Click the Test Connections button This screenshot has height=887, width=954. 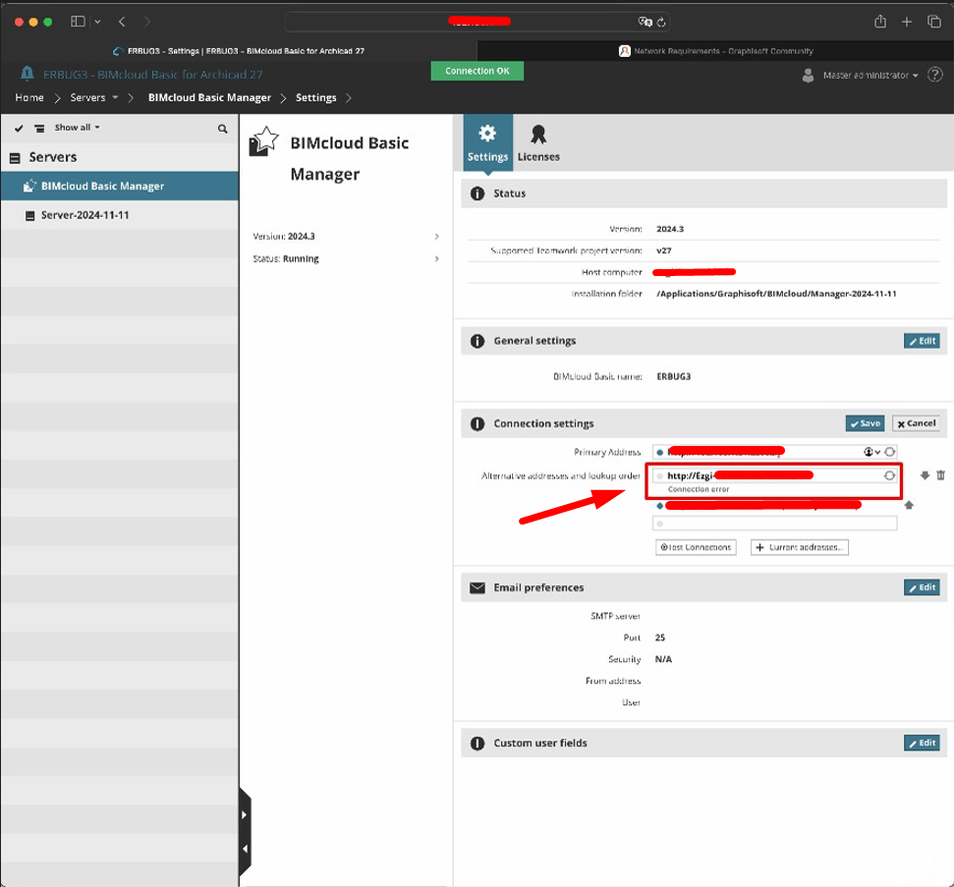pyautogui.click(x=696, y=547)
